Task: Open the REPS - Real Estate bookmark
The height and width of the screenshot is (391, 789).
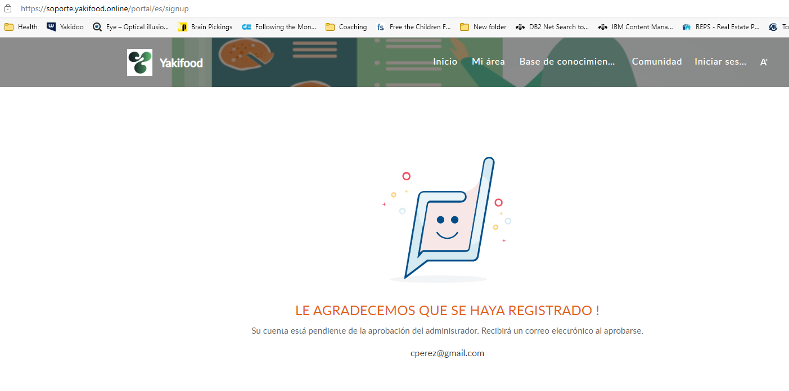Action: pos(720,27)
